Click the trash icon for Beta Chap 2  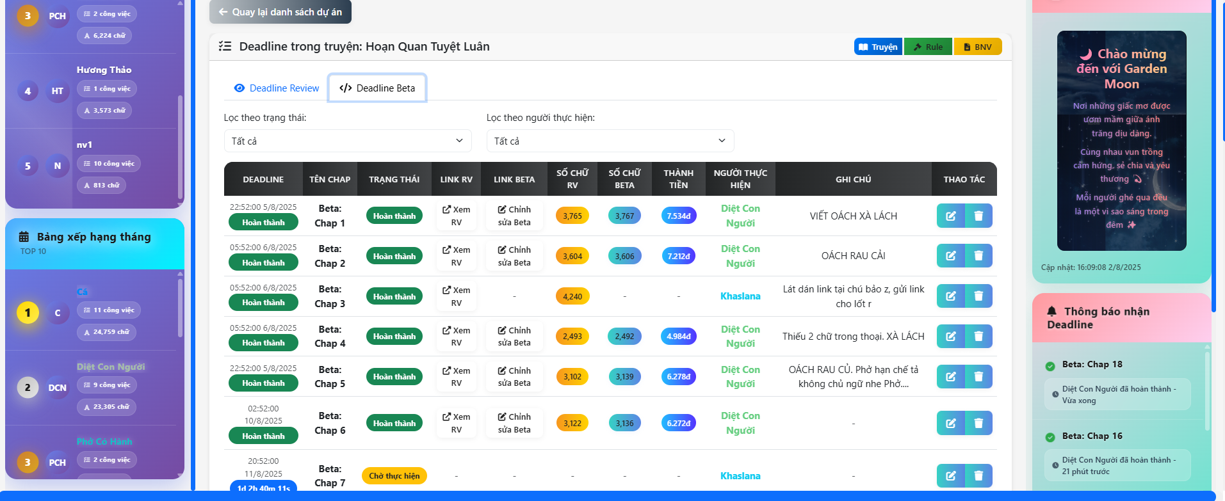pos(978,256)
